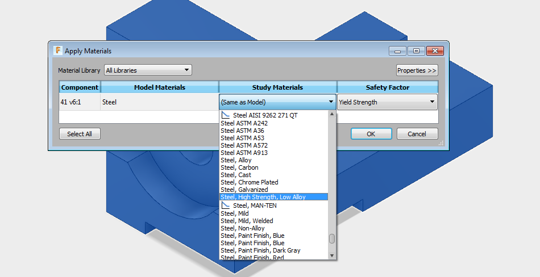Image resolution: width=540 pixels, height=277 pixels.
Task: Choose Steel, Mild, Welded material
Action: (247, 221)
